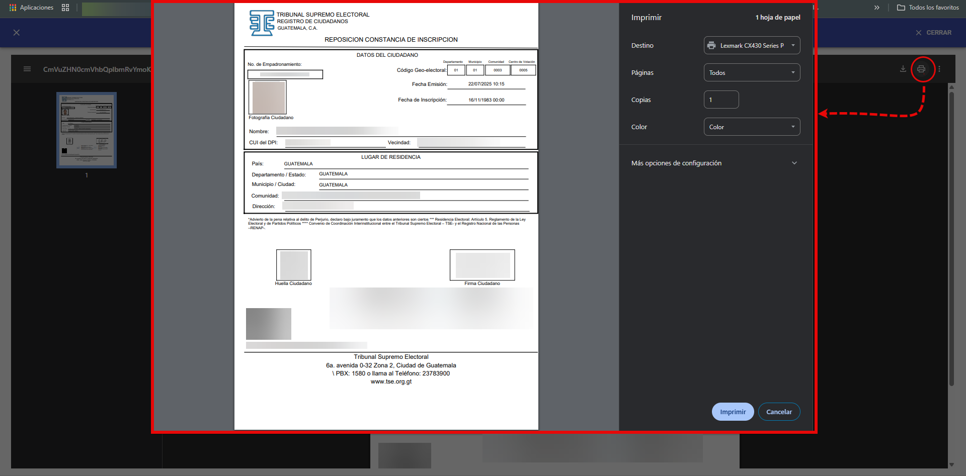966x476 pixels.
Task: Toggle the PDF sidebar hamburger icon
Action: (x=27, y=69)
